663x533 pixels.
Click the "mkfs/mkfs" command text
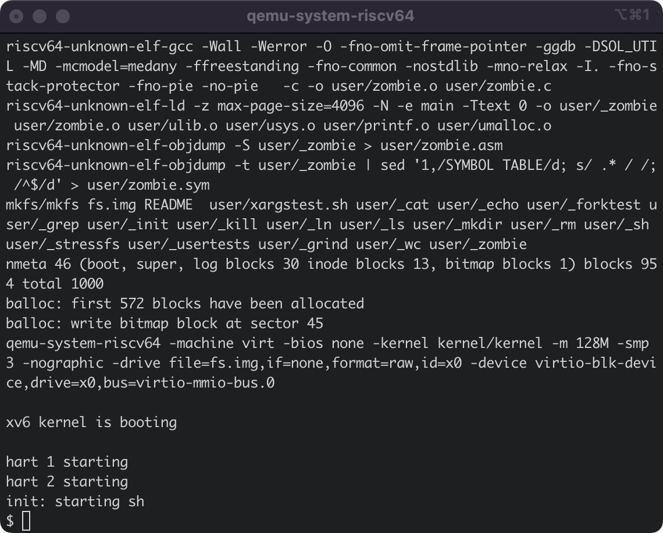[42, 205]
